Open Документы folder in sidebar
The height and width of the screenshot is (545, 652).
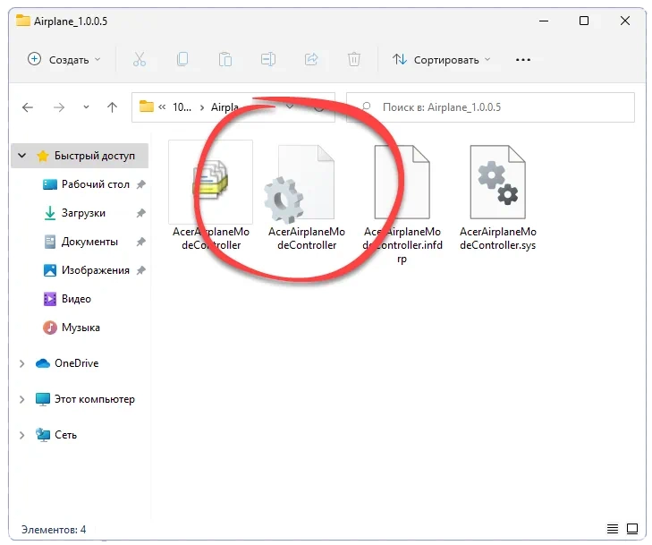tap(89, 242)
